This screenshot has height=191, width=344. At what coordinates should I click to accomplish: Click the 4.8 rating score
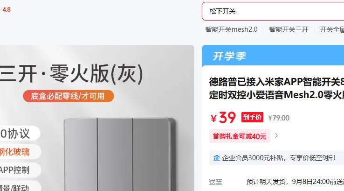[7, 10]
